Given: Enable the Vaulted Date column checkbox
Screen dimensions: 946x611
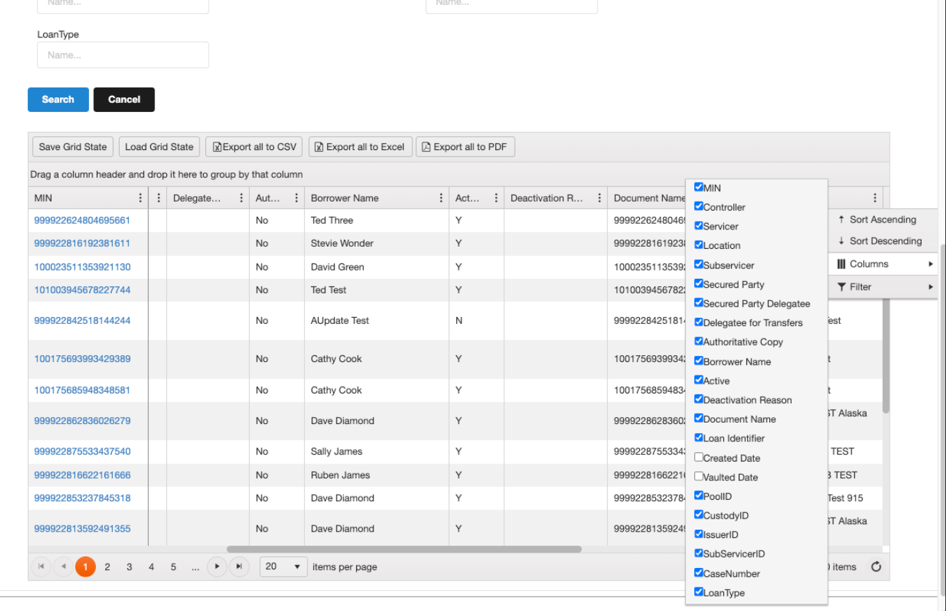Looking at the screenshot, I should pos(699,477).
